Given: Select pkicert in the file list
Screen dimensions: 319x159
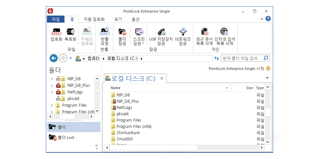Looking at the screenshot, I should click(x=120, y=114).
